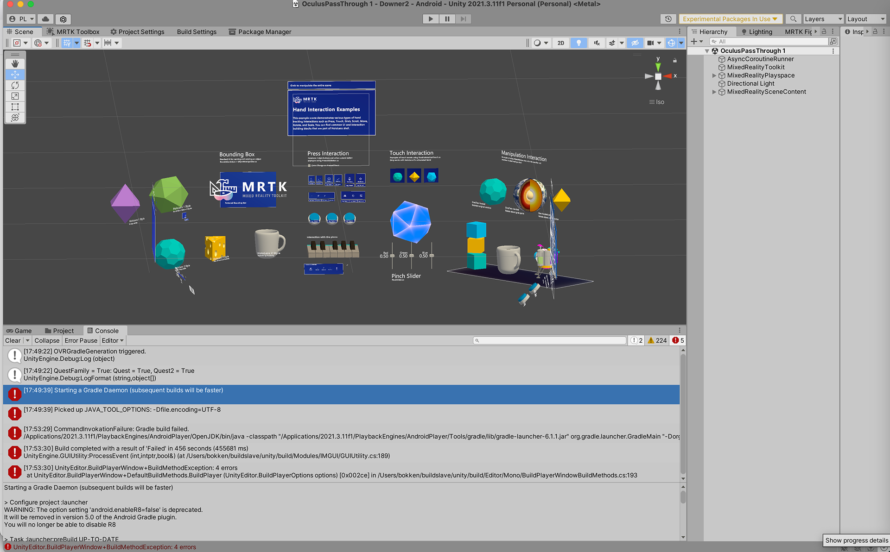Image resolution: width=890 pixels, height=552 pixels.
Task: Expand MixedRealityPlayspace in Hierarchy
Action: pos(714,75)
